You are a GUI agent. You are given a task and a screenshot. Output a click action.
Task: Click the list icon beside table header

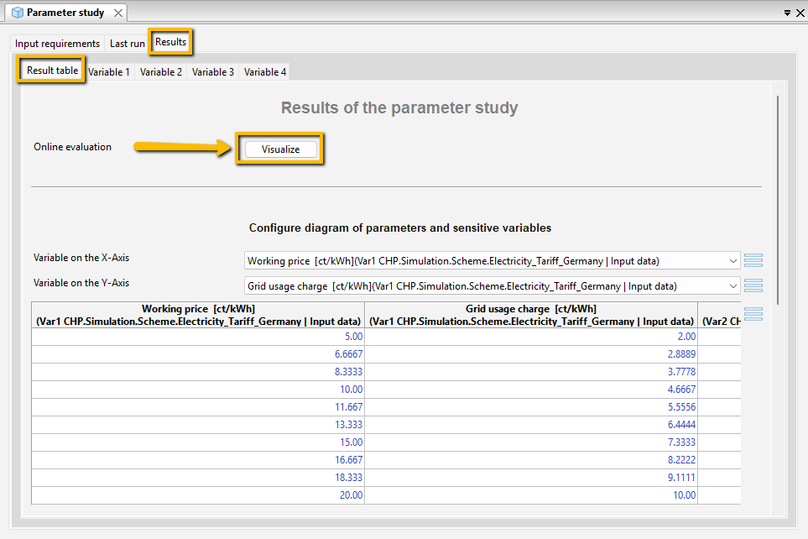point(753,314)
